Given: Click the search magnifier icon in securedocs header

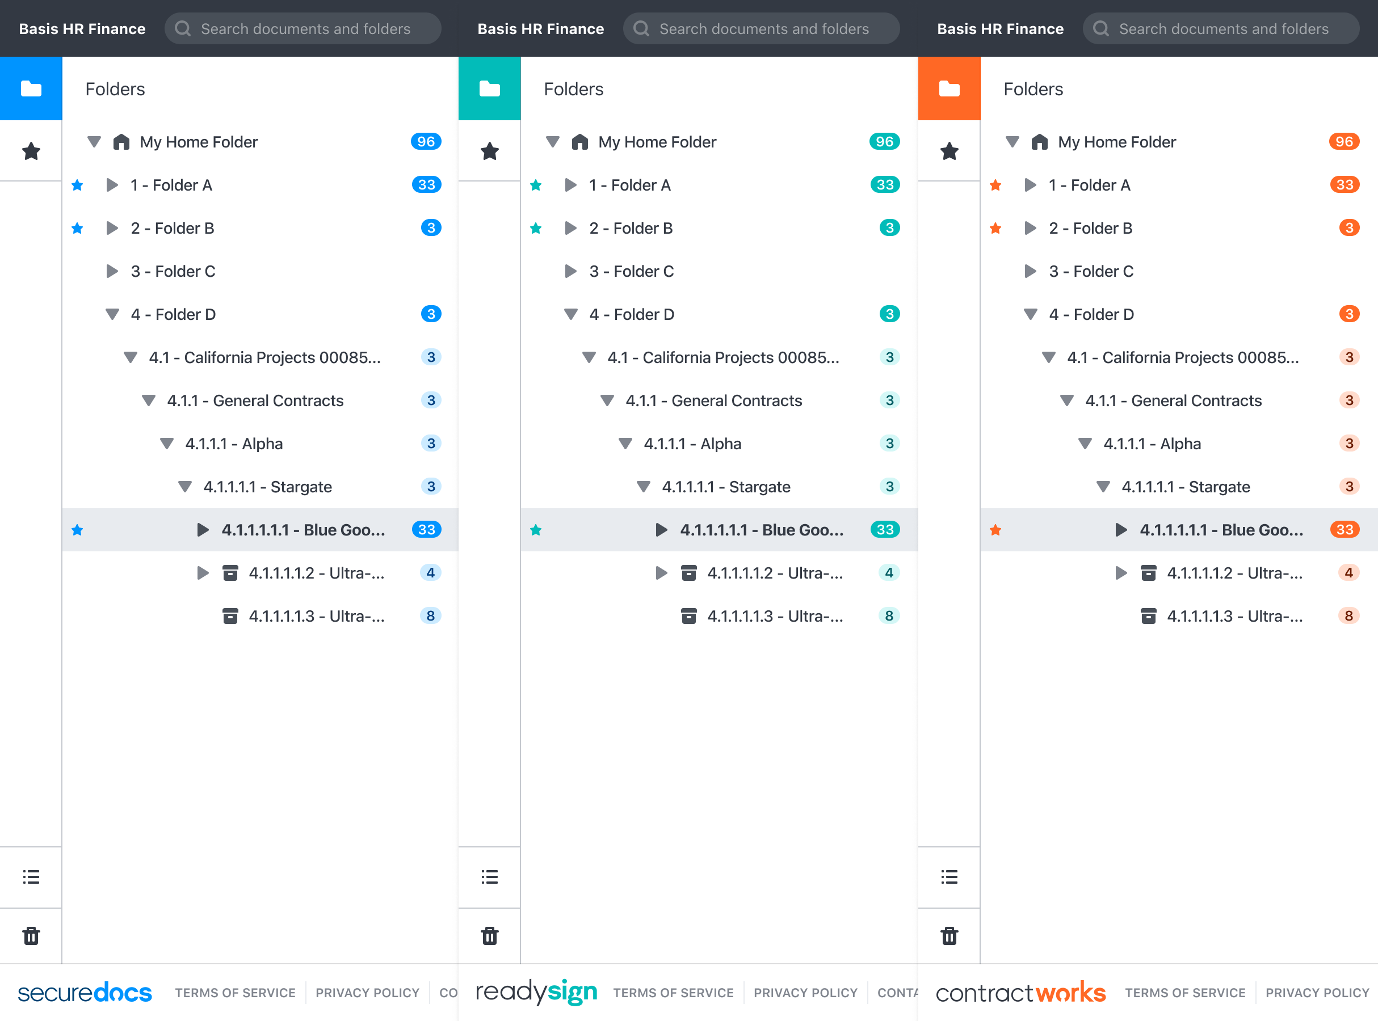Looking at the screenshot, I should pyautogui.click(x=182, y=28).
